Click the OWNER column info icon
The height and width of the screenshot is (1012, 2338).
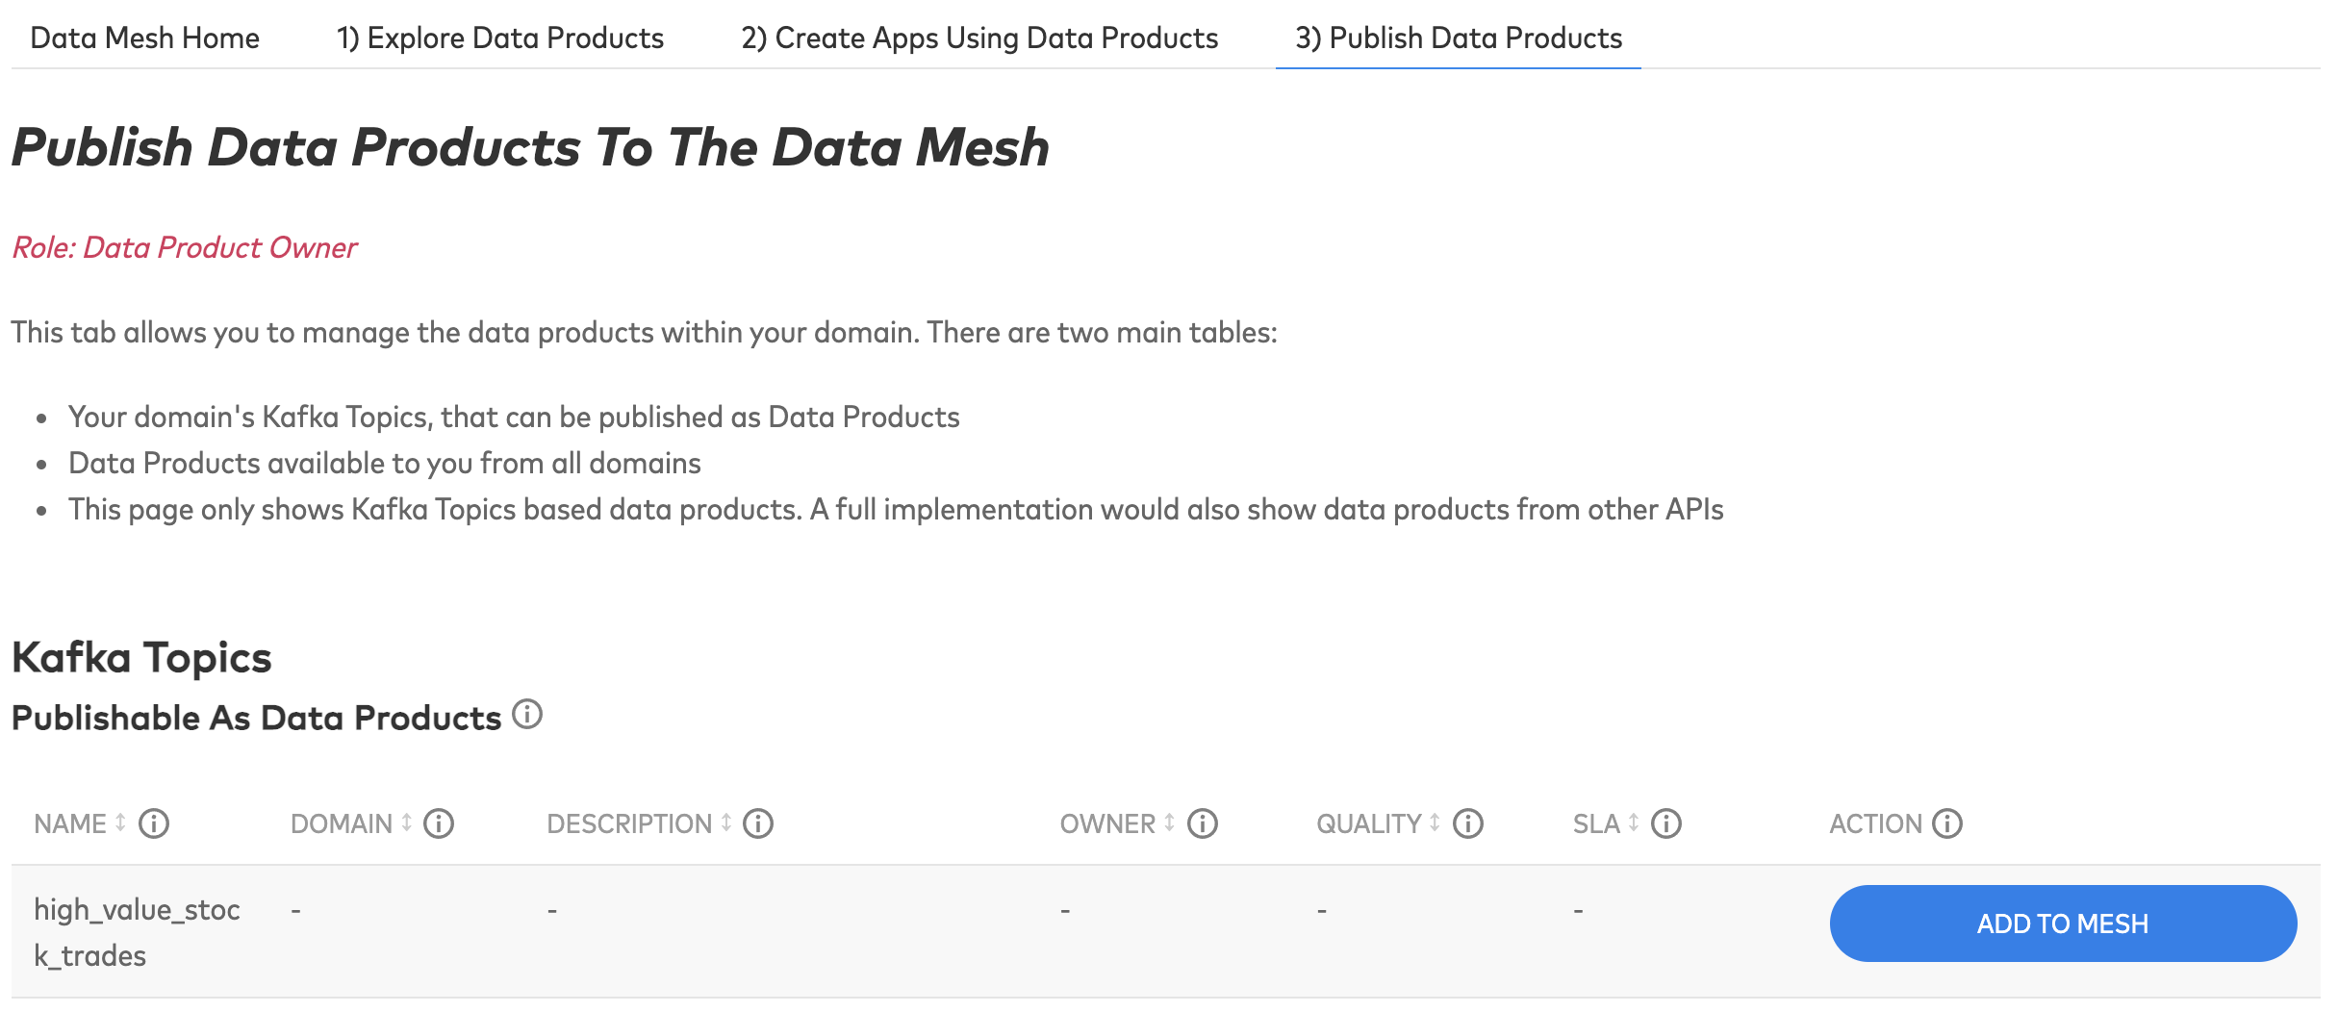pos(1203,824)
